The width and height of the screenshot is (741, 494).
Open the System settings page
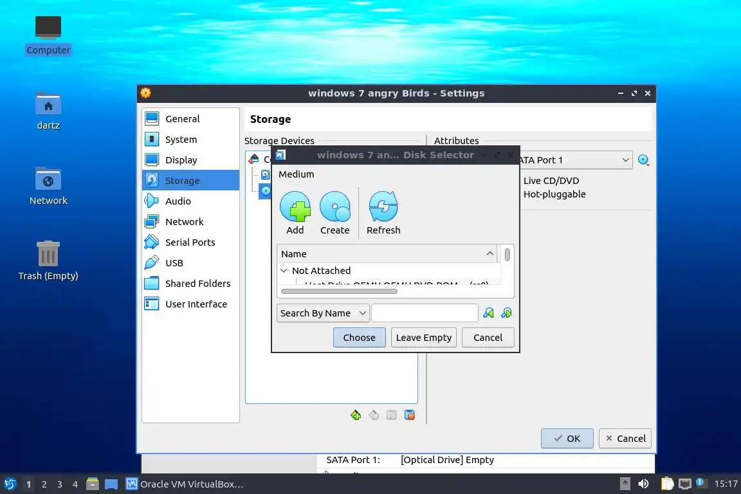(x=191, y=140)
